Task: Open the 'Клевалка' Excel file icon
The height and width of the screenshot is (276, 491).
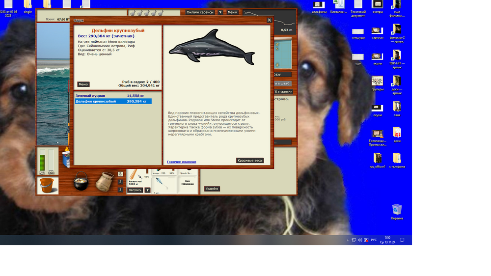Action: [338, 7]
